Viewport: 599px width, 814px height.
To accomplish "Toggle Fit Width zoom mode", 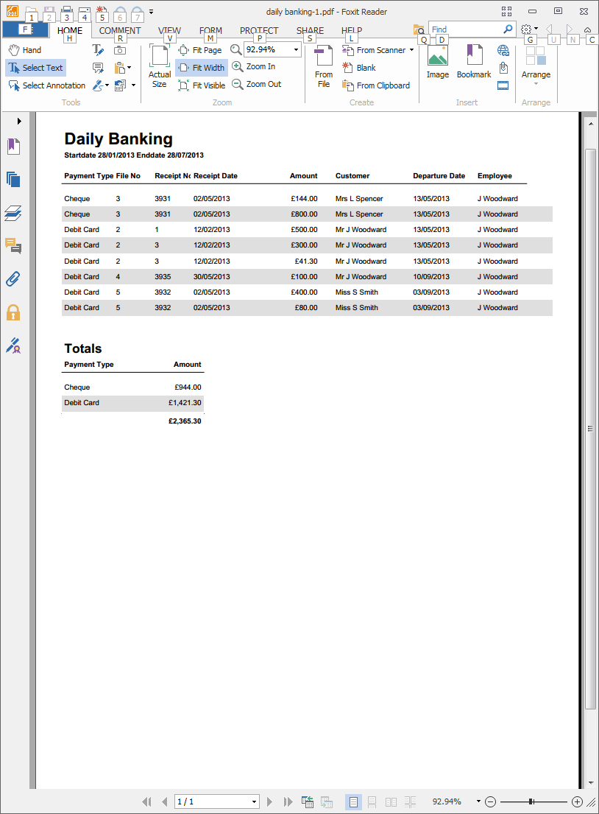I will [201, 68].
